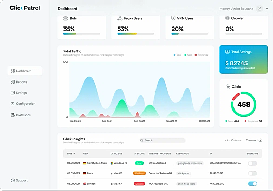Image resolution: width=273 pixels, height=191 pixels.
Task: Click the UK flag in London row
Action: click(85, 184)
